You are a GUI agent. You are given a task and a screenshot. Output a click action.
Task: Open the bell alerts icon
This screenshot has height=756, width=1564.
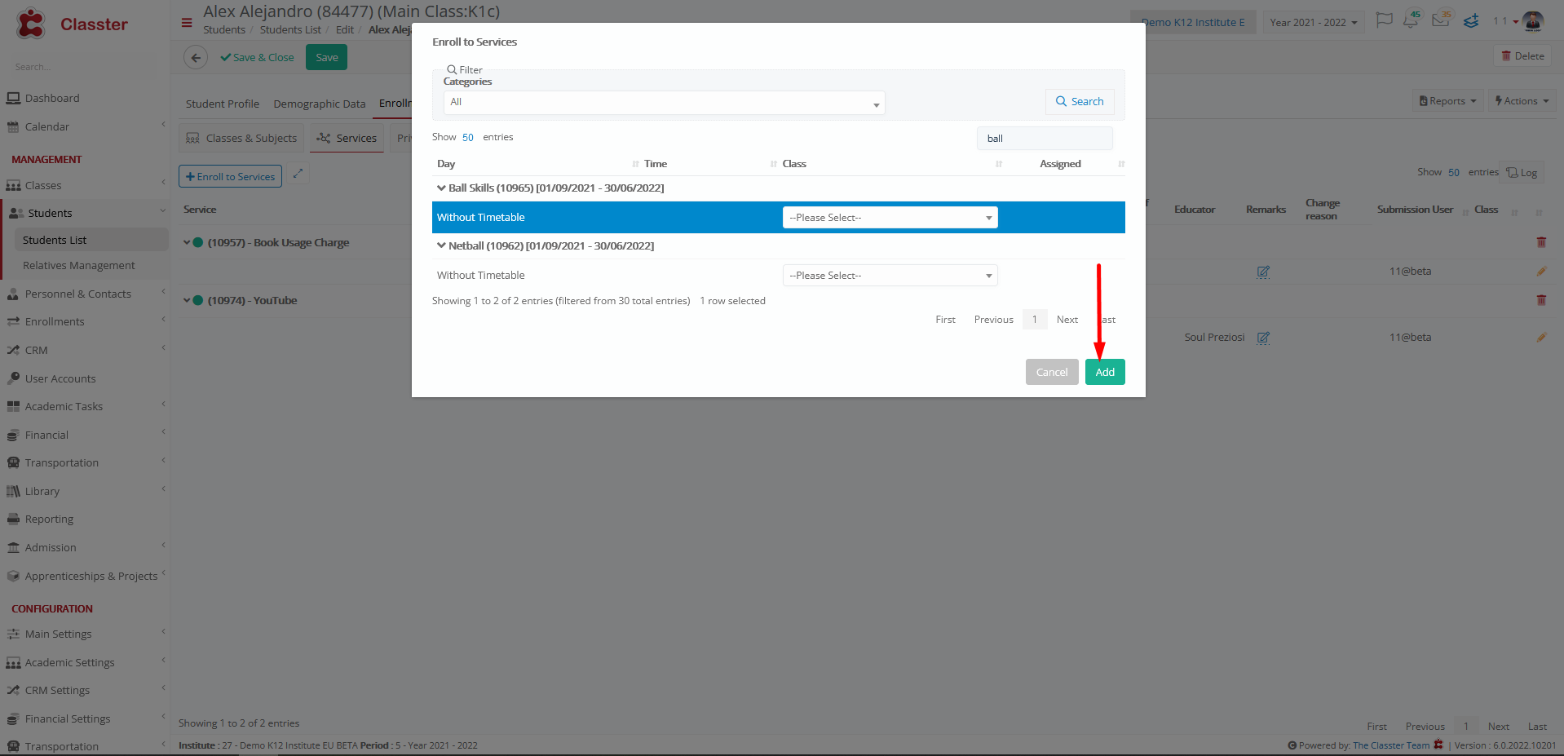(x=1411, y=20)
